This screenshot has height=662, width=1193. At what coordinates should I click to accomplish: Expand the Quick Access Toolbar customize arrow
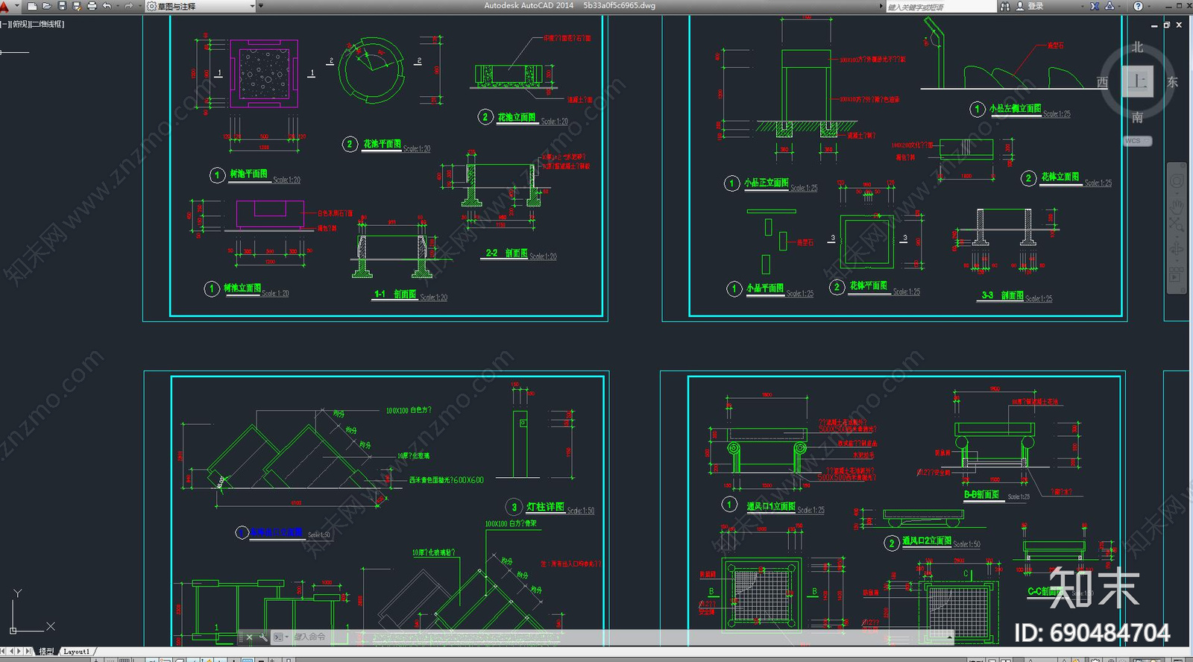coord(261,6)
